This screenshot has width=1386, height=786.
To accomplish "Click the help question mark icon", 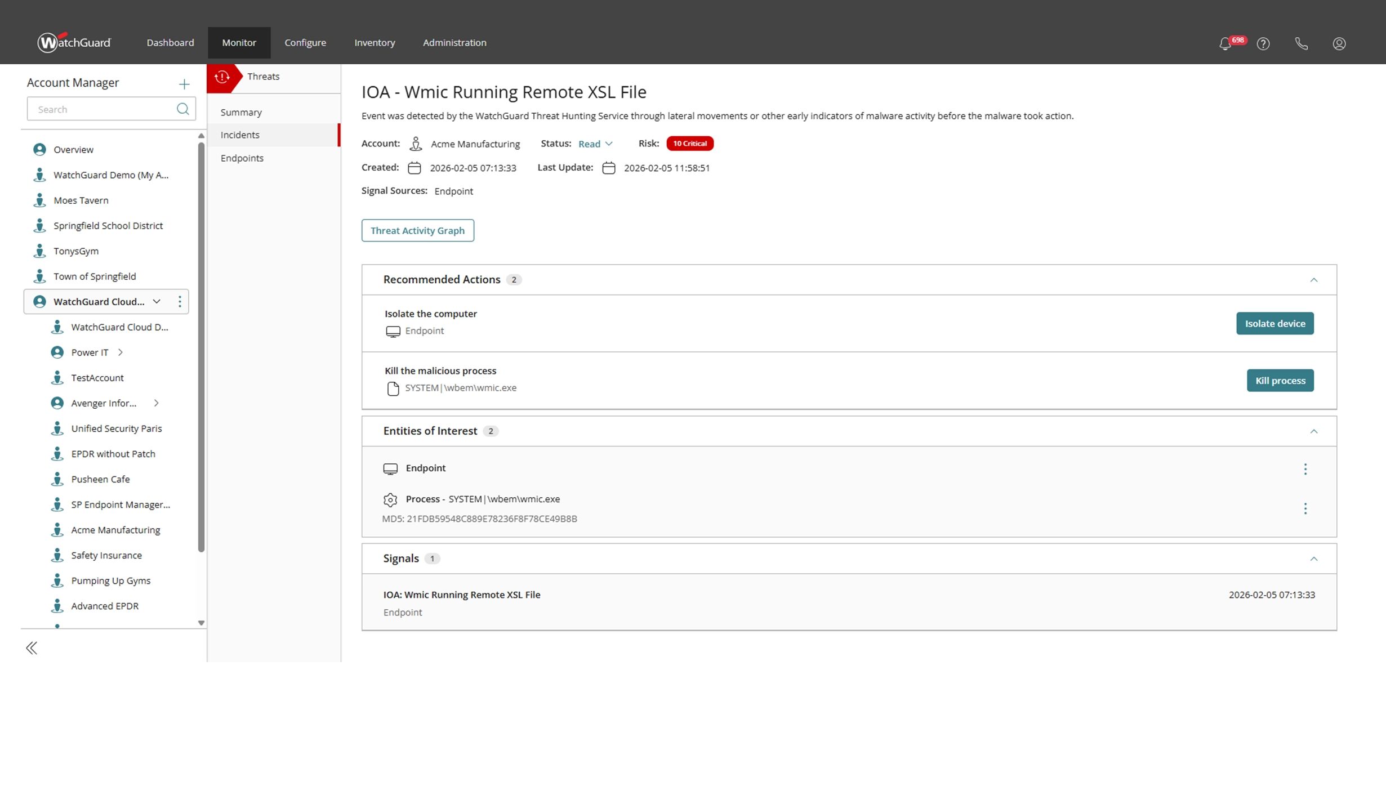I will 1263,43.
